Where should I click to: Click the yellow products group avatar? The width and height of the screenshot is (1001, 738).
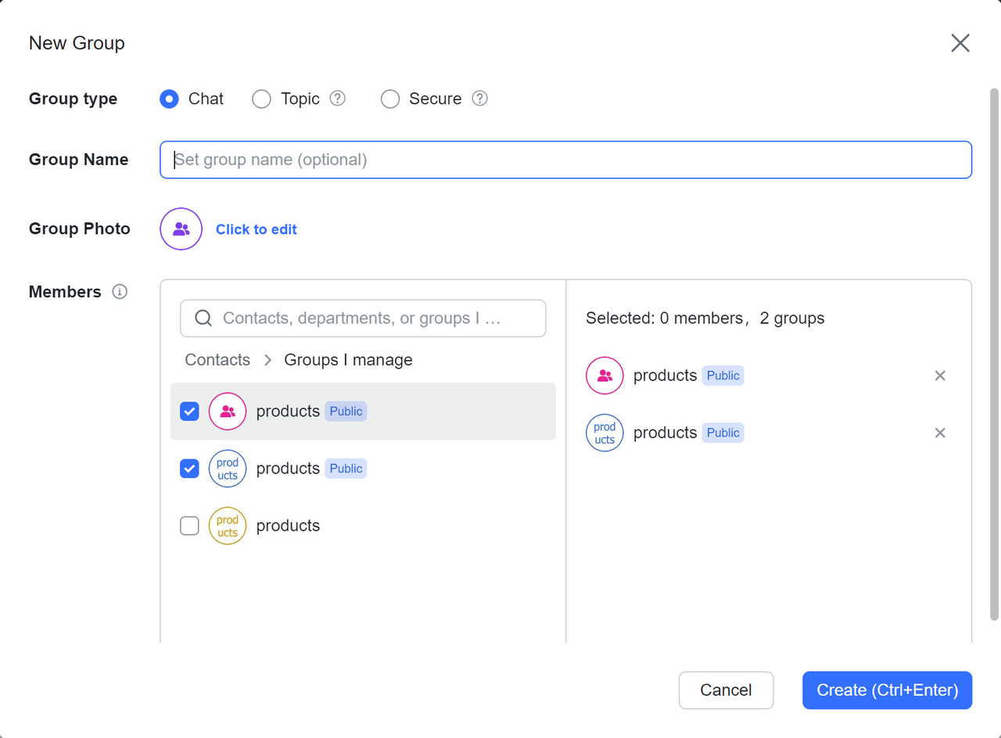(x=228, y=526)
